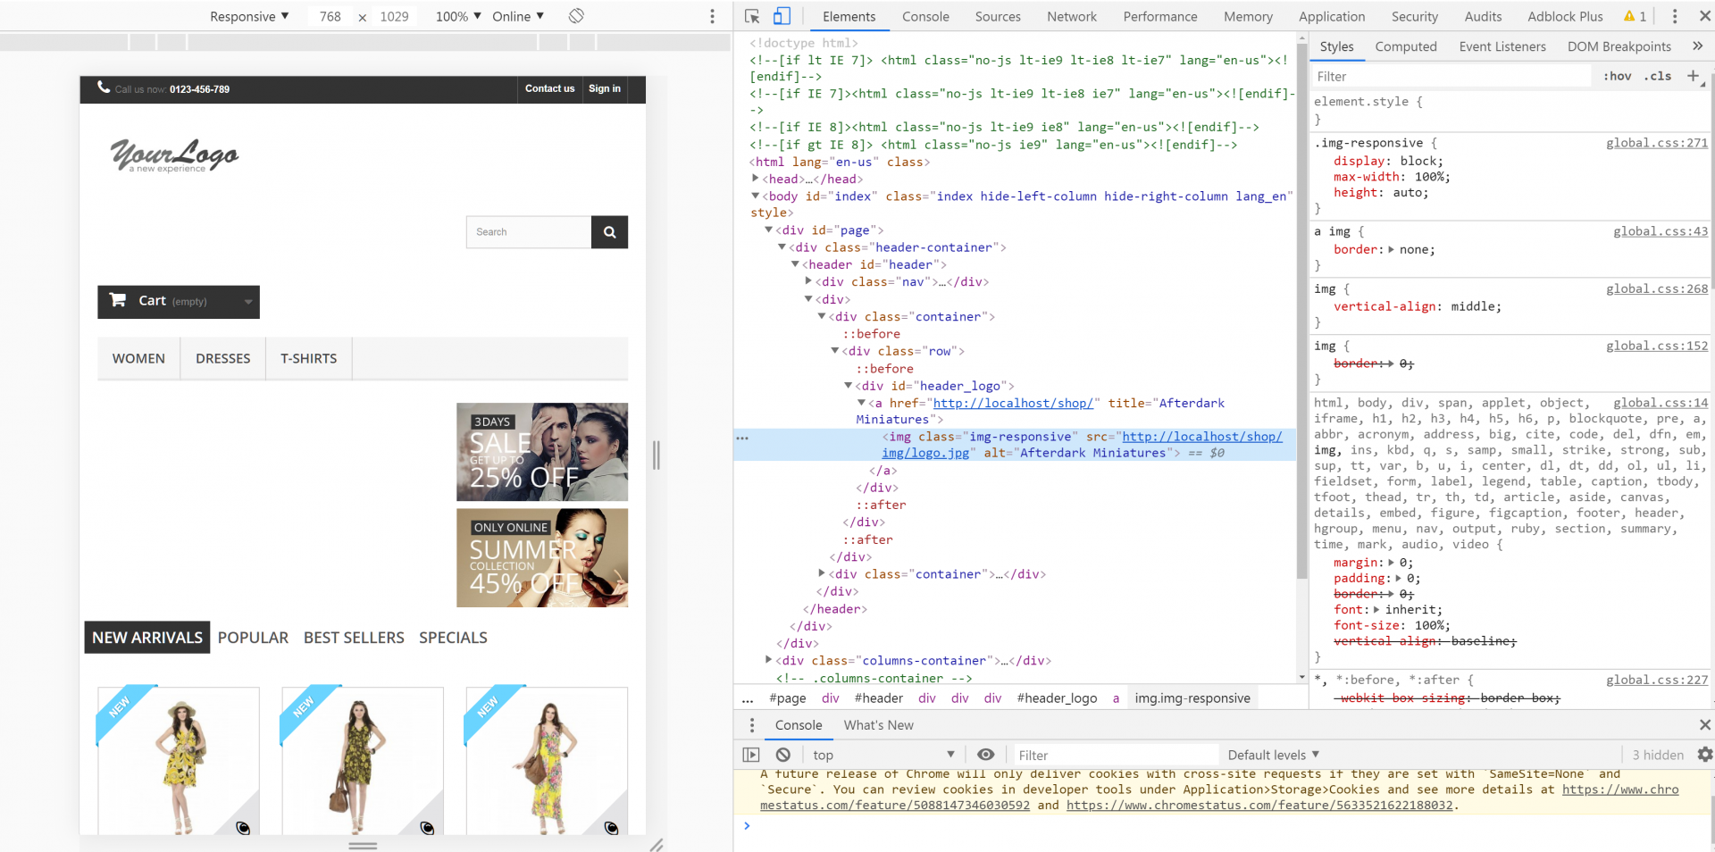Open console settings gear
The width and height of the screenshot is (1715, 852).
tap(1705, 755)
